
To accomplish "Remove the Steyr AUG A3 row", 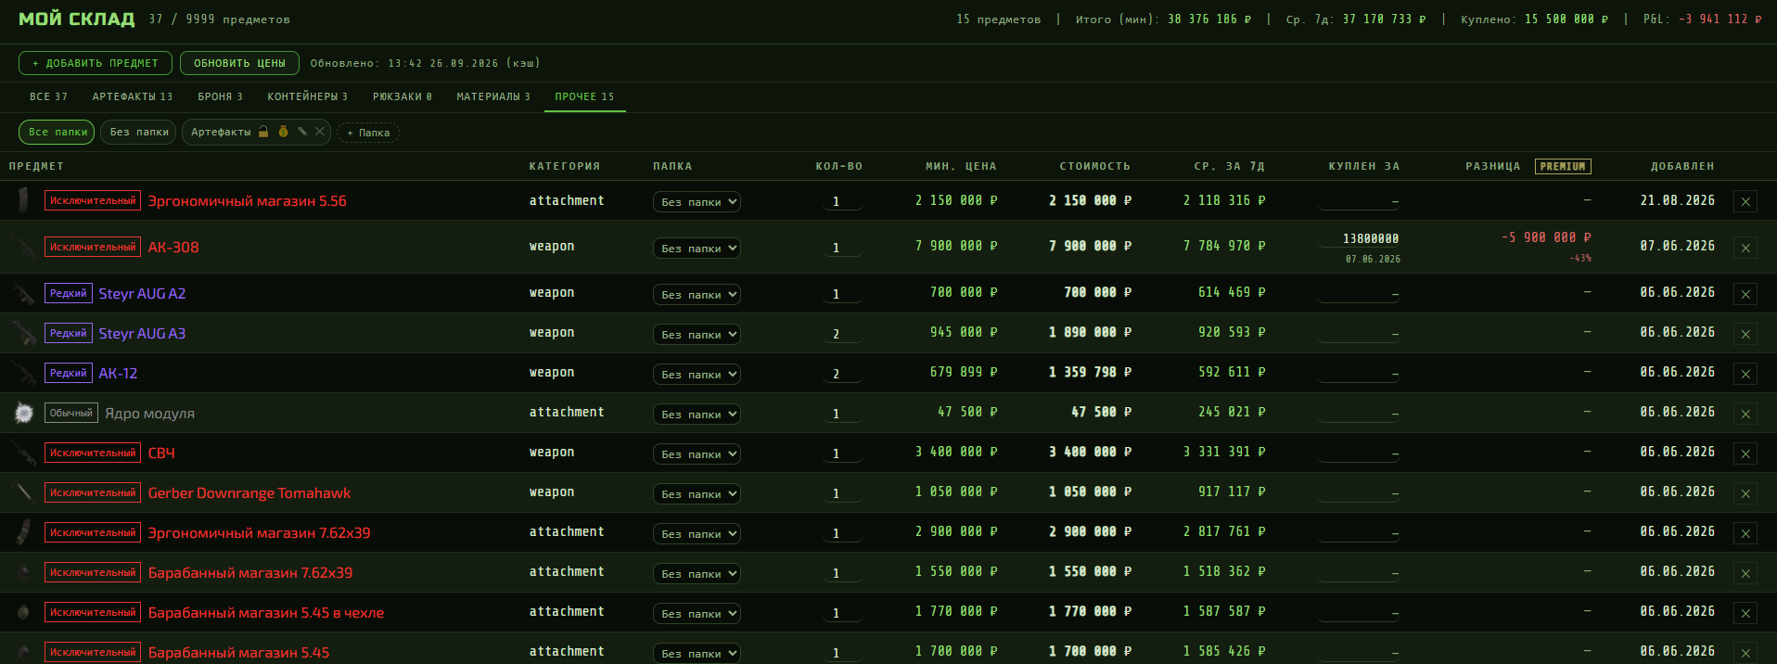I will [x=1745, y=334].
